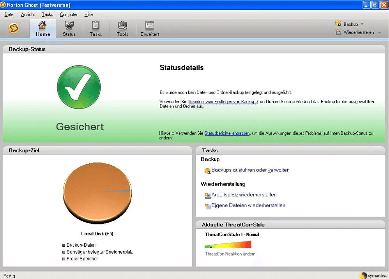The width and height of the screenshot is (389, 279).
Task: Expand the Backup dropdown arrow
Action: (x=362, y=24)
